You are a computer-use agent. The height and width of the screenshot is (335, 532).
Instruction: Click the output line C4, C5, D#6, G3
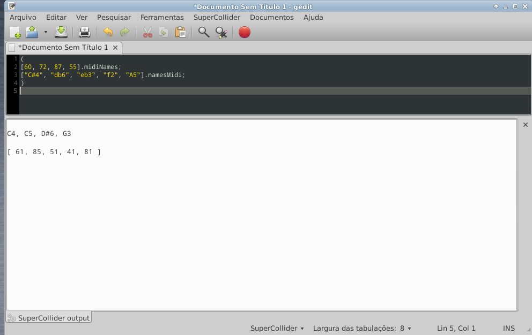(39, 134)
